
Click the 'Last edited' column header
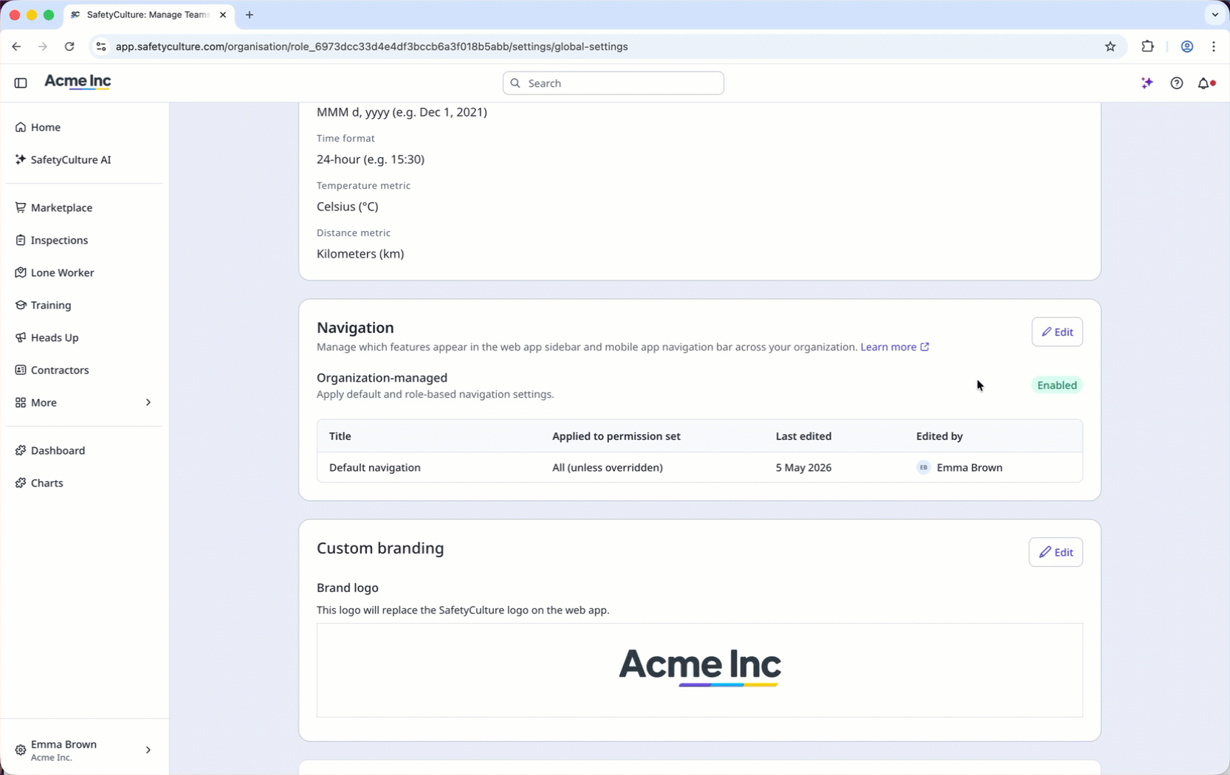coord(803,436)
